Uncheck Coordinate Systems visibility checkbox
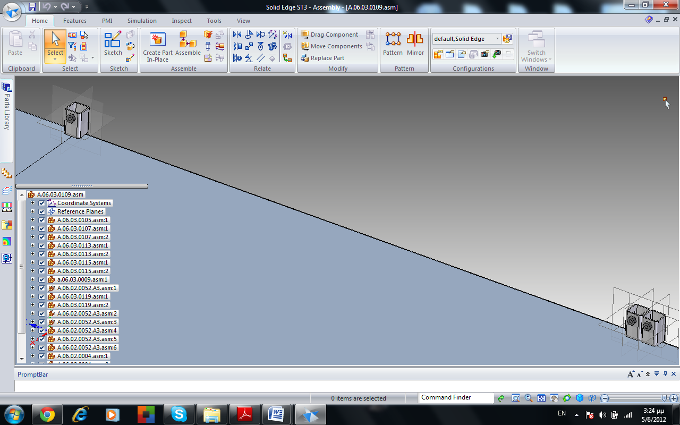The width and height of the screenshot is (680, 425). pos(42,203)
